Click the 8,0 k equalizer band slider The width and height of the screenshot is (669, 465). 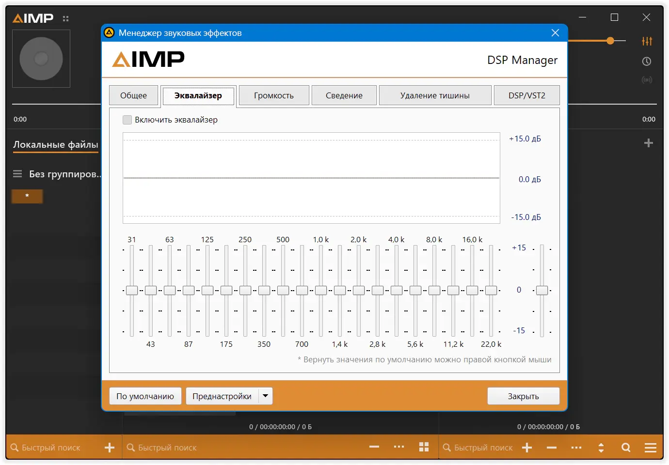(x=434, y=291)
